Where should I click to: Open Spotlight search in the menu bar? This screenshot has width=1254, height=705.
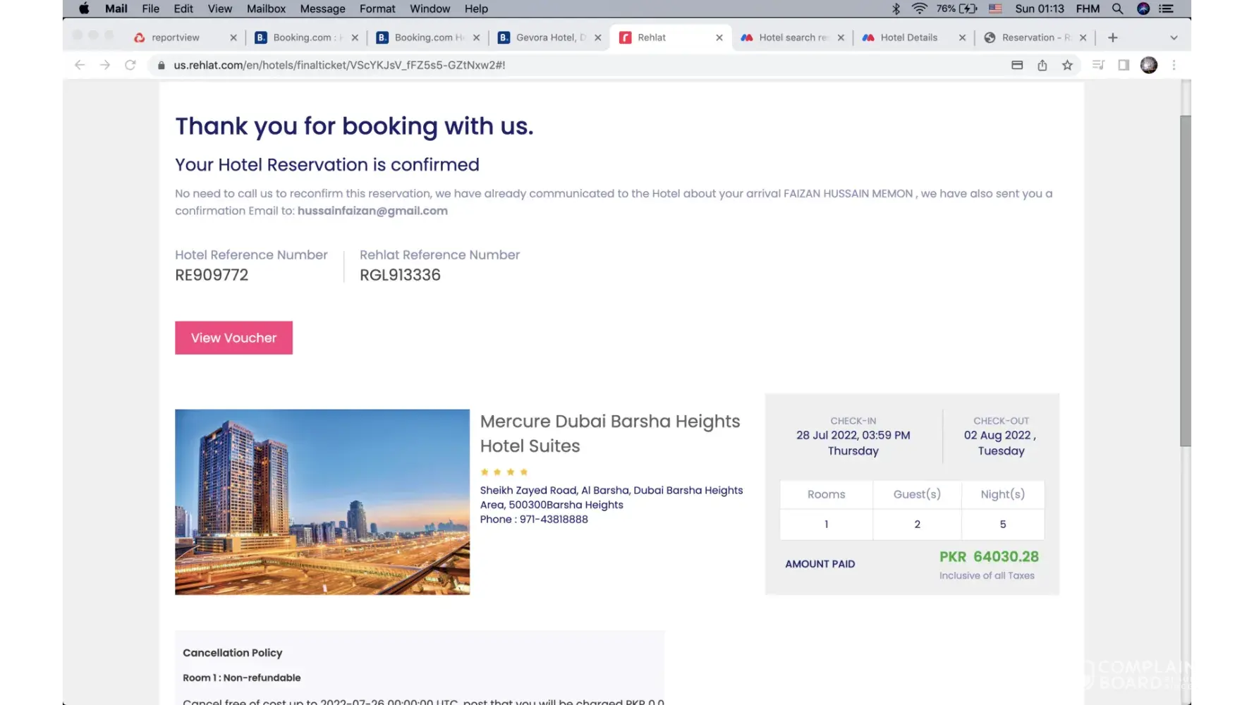coord(1117,8)
